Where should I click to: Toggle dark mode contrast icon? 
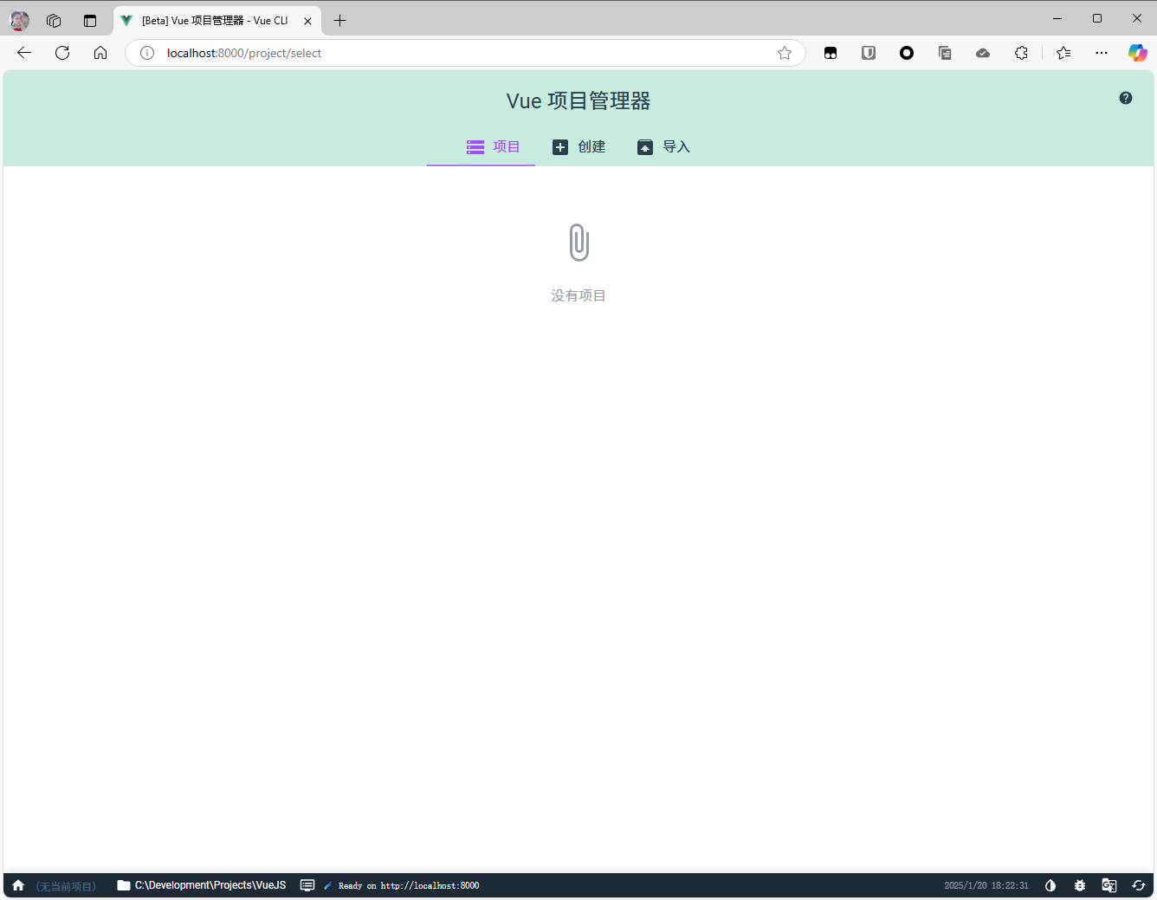[1050, 885]
